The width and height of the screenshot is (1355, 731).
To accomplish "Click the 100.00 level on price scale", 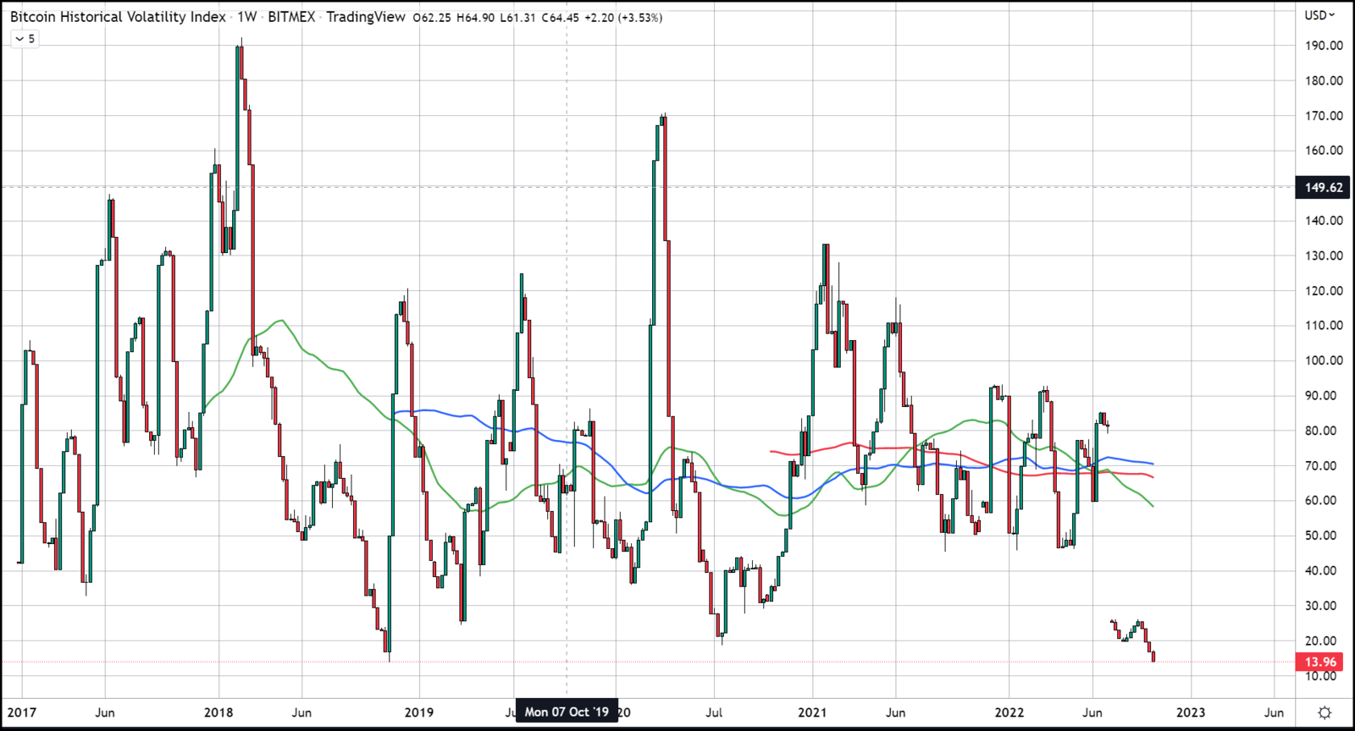I will [1324, 360].
